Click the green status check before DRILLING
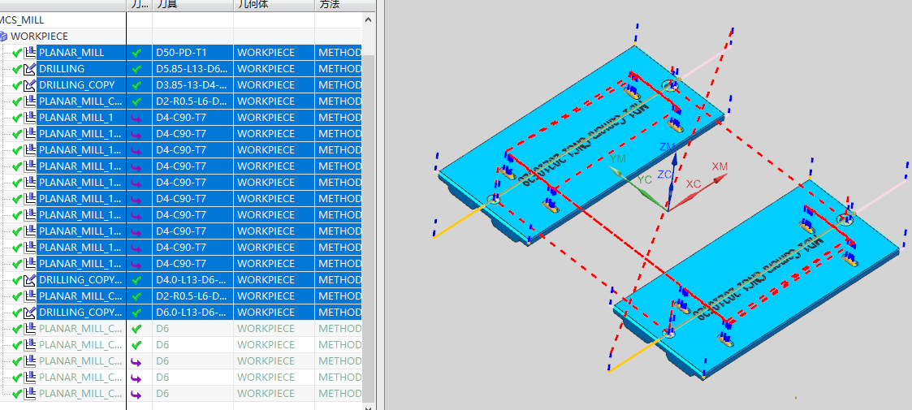The width and height of the screenshot is (912, 410). coord(17,69)
